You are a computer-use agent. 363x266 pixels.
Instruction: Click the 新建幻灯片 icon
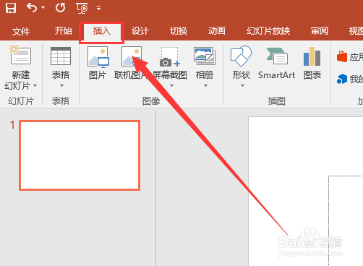tap(20, 55)
